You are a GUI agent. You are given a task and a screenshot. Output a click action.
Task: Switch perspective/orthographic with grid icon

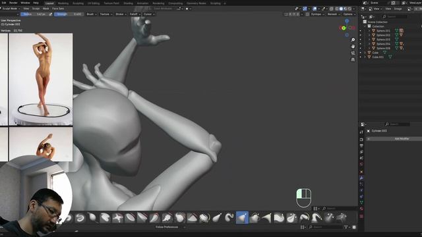[353, 60]
